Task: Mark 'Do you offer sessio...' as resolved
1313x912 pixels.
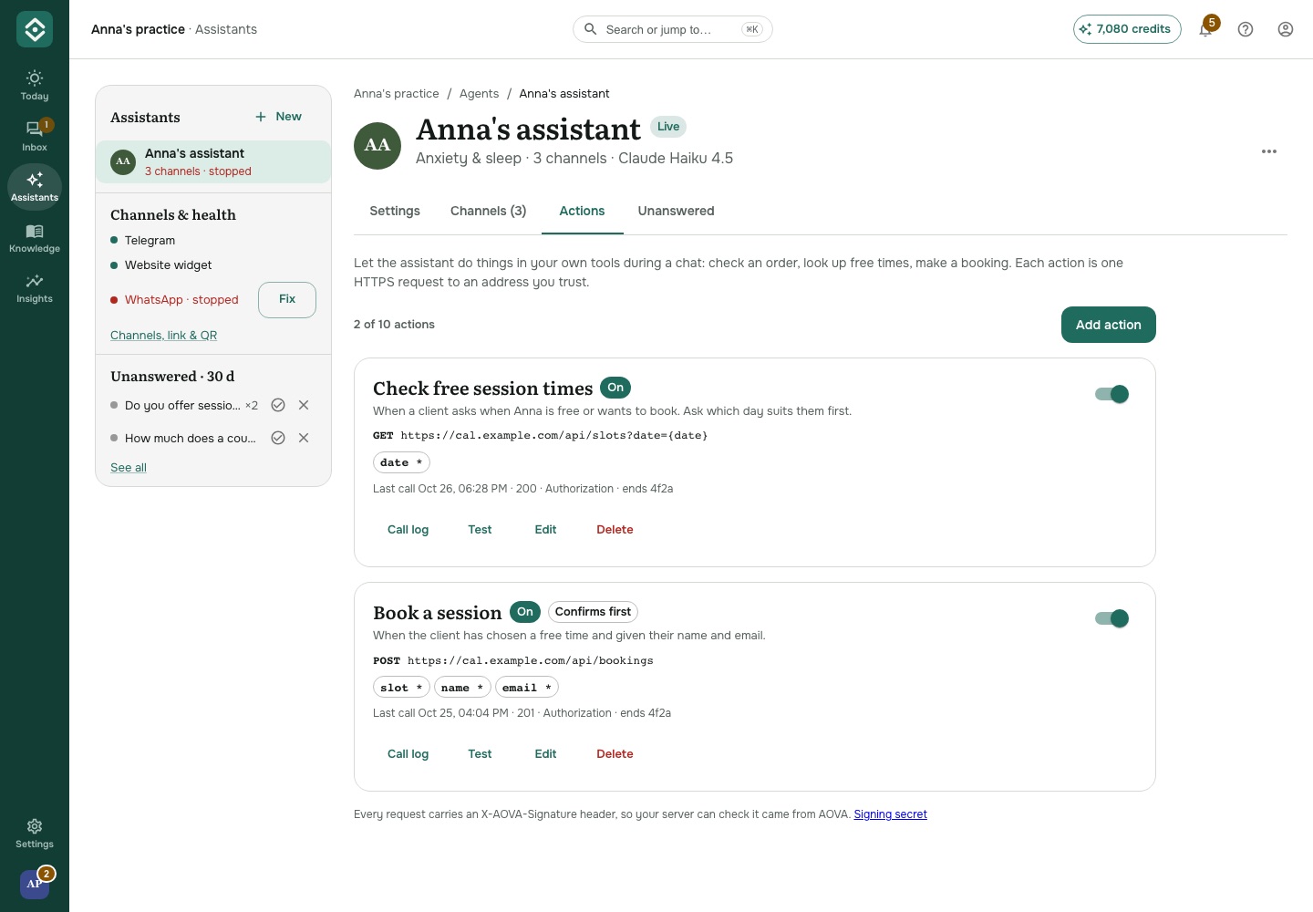Action: 278,405
